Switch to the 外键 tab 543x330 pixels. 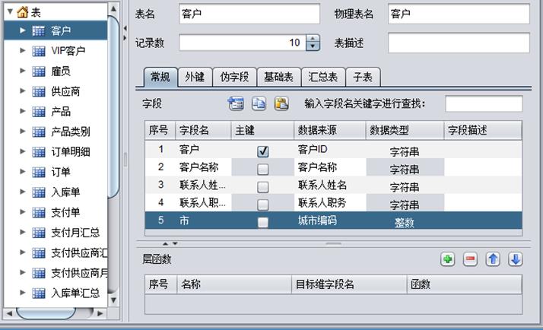[x=194, y=77]
